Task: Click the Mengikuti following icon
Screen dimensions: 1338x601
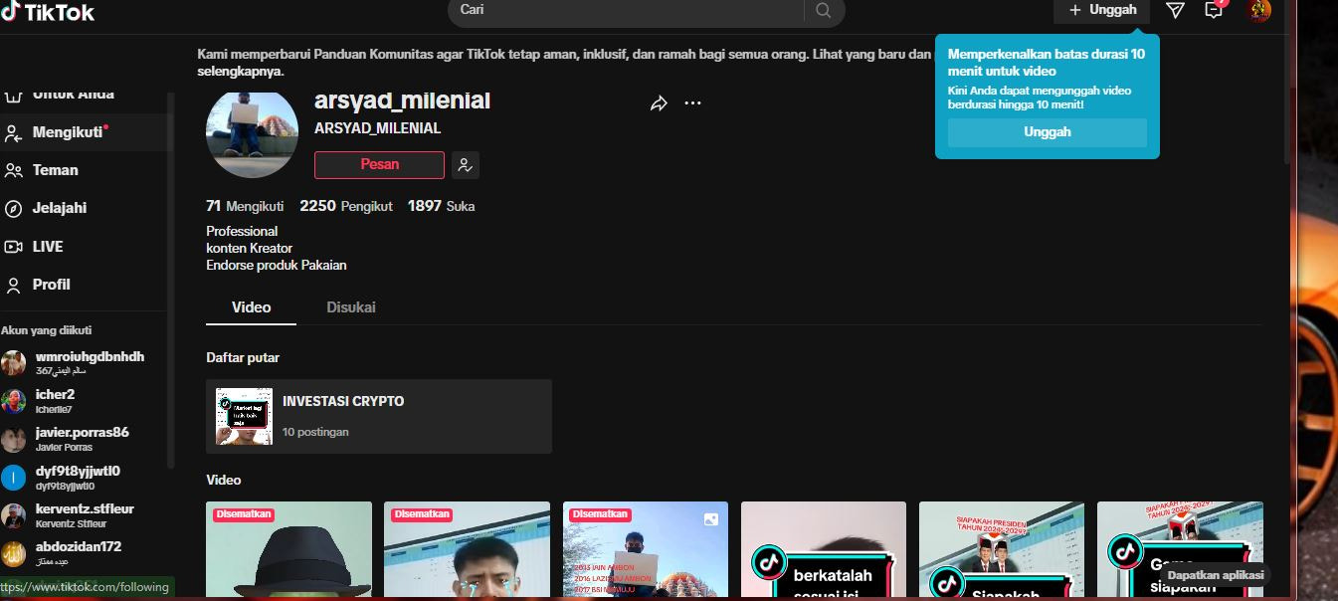Action: click(x=14, y=132)
